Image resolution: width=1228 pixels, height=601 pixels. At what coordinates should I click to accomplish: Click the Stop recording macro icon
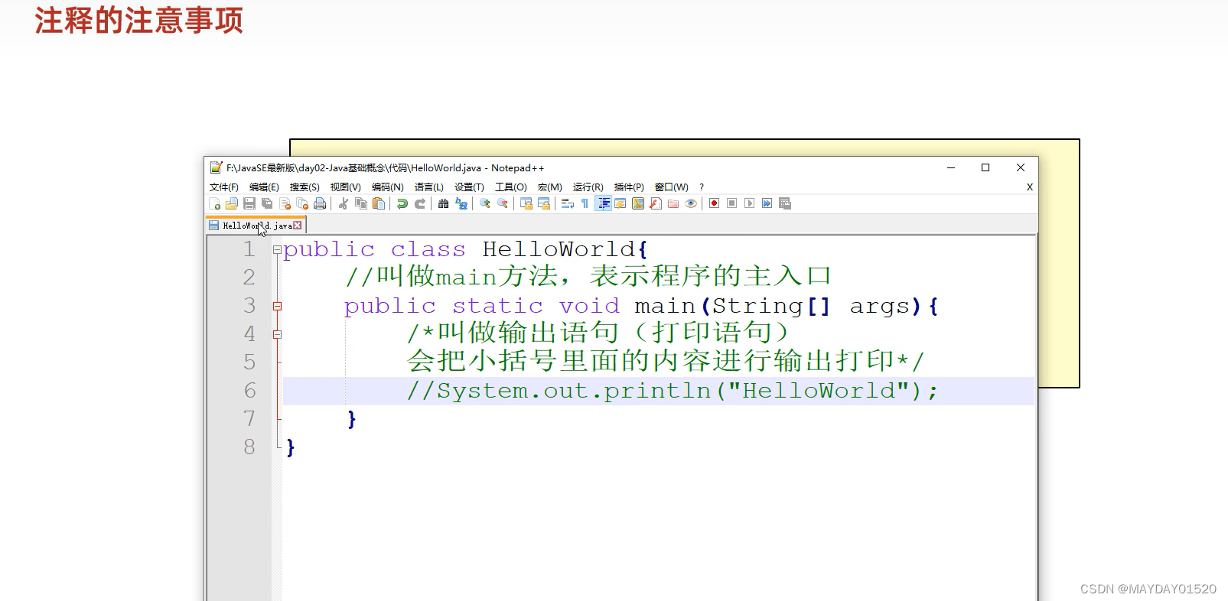tap(732, 203)
